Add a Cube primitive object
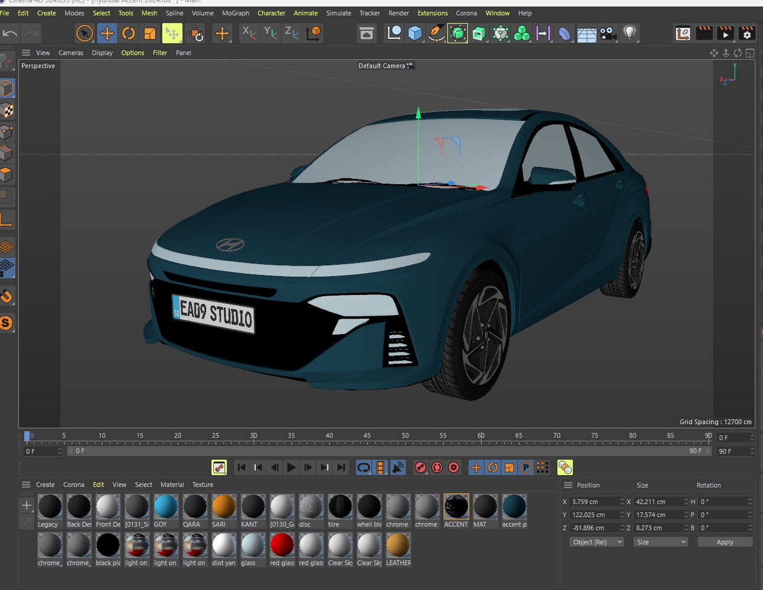 coord(415,34)
